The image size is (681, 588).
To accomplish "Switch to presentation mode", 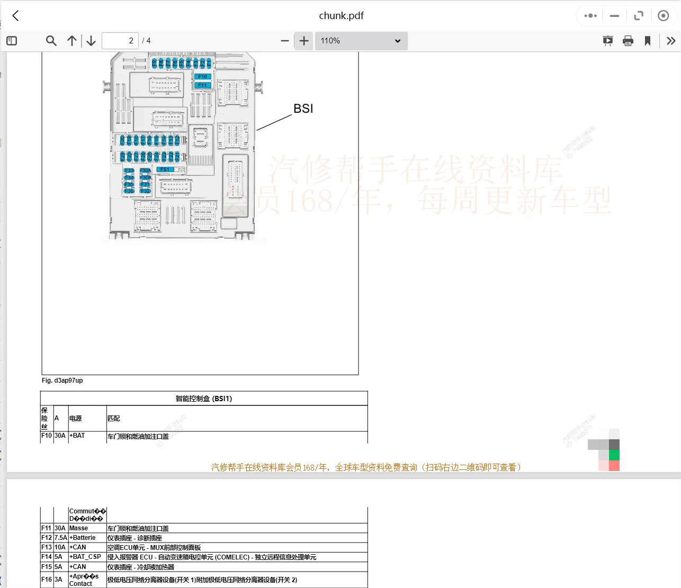I will 608,41.
